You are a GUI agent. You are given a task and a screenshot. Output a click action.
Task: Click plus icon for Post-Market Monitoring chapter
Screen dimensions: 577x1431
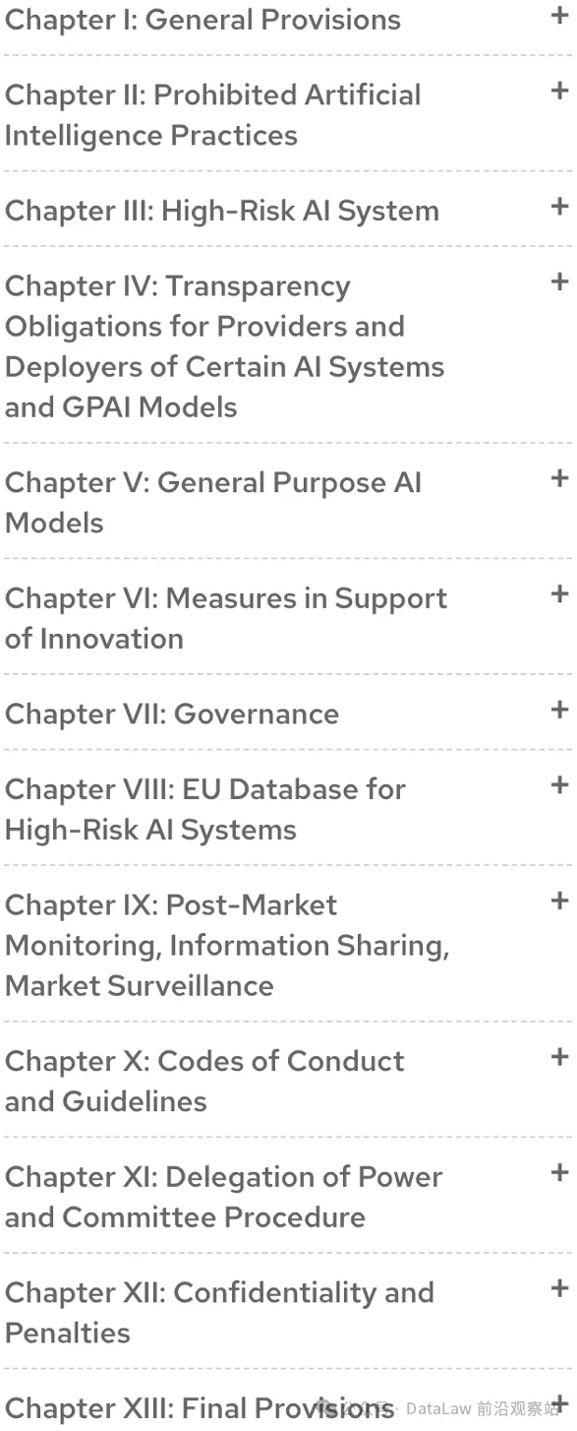pyautogui.click(x=559, y=901)
